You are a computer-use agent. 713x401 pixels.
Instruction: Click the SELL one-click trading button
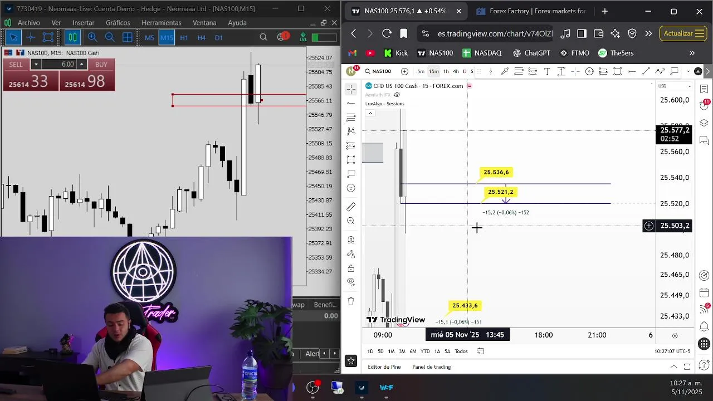click(16, 65)
